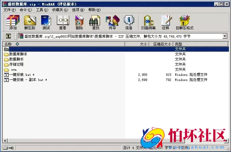Click size 2,699 of 副本.bat
This screenshot has height=152, width=231.
(143, 80)
